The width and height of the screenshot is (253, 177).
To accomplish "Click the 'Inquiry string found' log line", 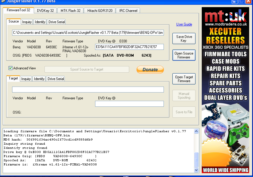I will (24, 143).
